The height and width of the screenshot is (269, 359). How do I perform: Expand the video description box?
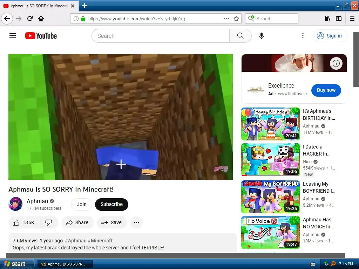[122, 243]
